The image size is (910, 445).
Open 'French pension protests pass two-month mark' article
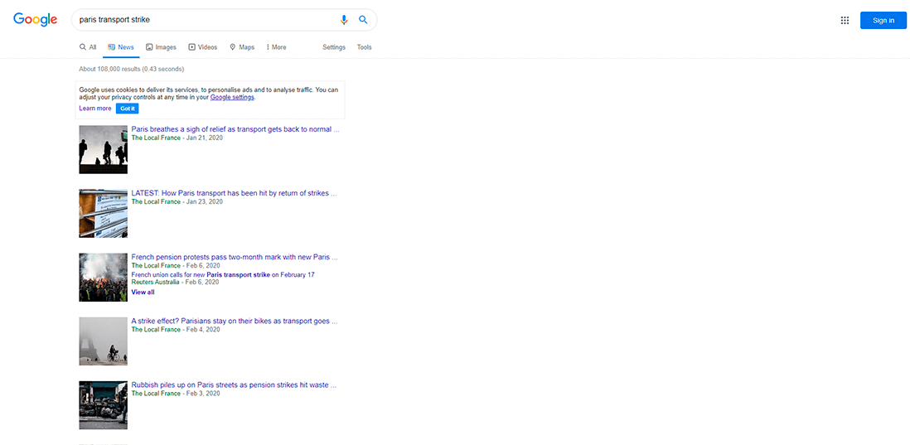(x=235, y=257)
